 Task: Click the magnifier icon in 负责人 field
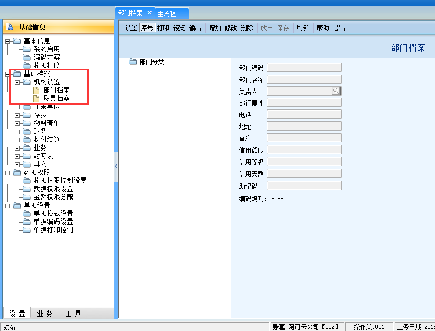click(336, 91)
